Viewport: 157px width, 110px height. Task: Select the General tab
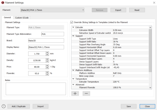tap(7, 18)
